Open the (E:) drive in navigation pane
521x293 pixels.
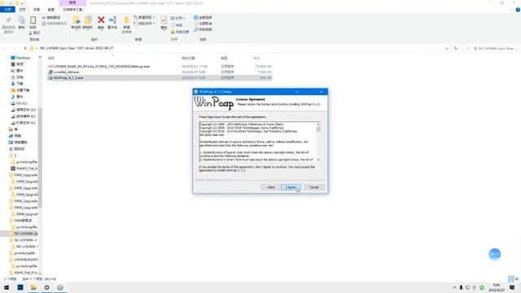point(24,116)
